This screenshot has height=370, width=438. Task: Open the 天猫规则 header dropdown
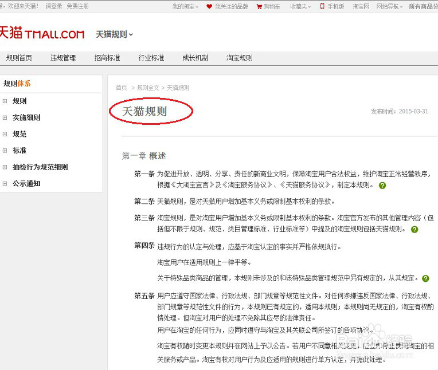pos(115,34)
